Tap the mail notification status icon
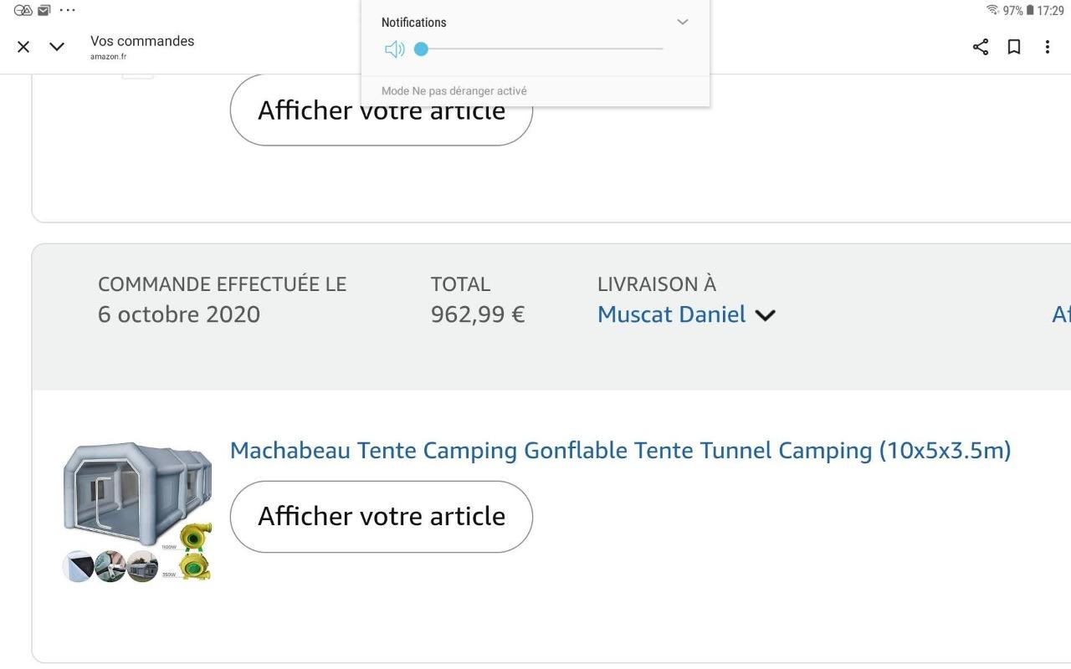1071x669 pixels. click(44, 10)
